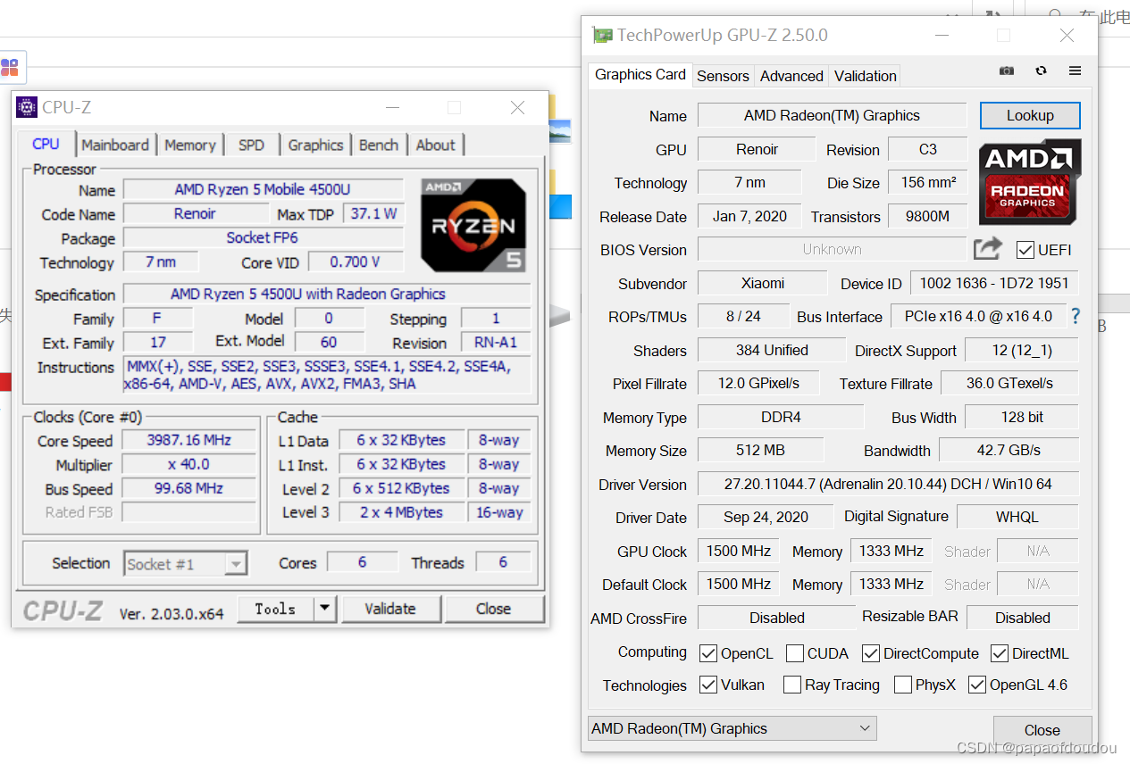Disable the Vulkan checkbox
Screen dimensions: 1130x764
pyautogui.click(x=707, y=685)
